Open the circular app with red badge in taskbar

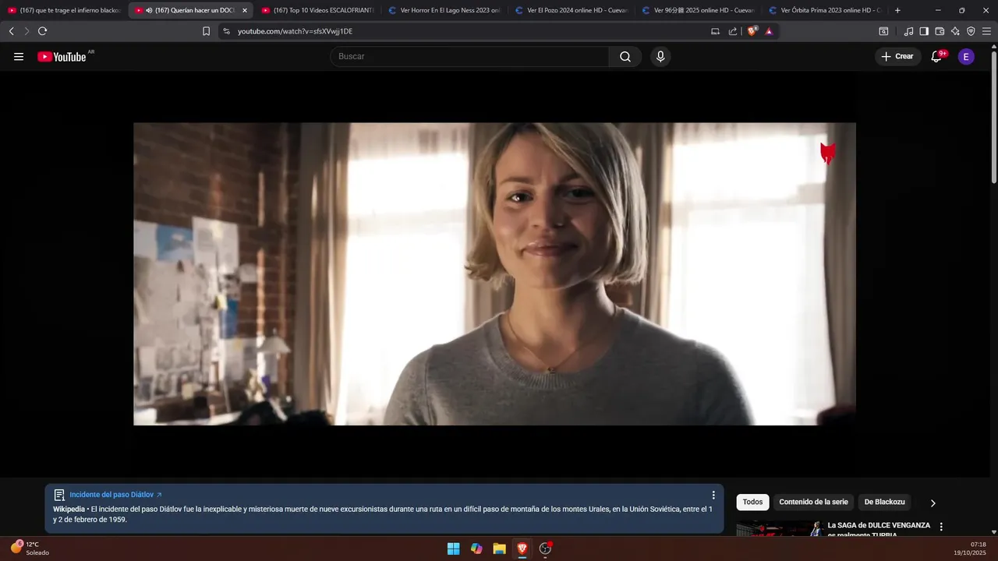546,549
